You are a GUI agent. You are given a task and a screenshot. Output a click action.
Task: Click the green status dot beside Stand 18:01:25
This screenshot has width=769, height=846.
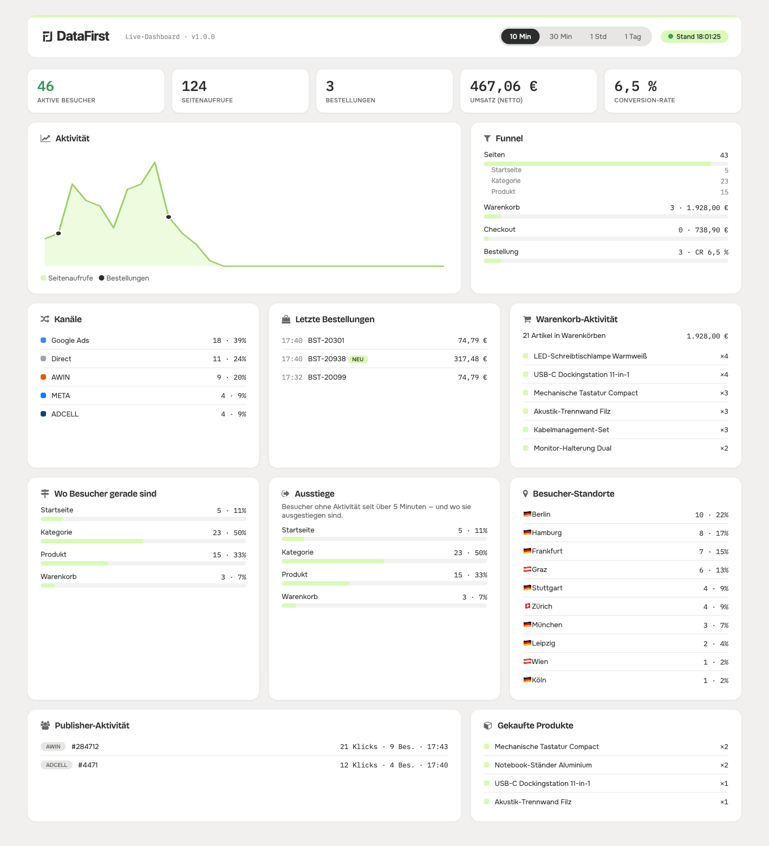tap(670, 37)
